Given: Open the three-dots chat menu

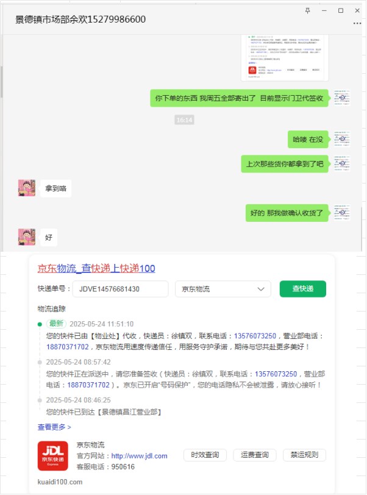Looking at the screenshot, I should (x=357, y=23).
